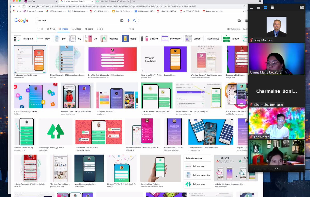Click Tony Mannor's muted microphone icon
Screen dimensions: 310x197
click(251, 40)
